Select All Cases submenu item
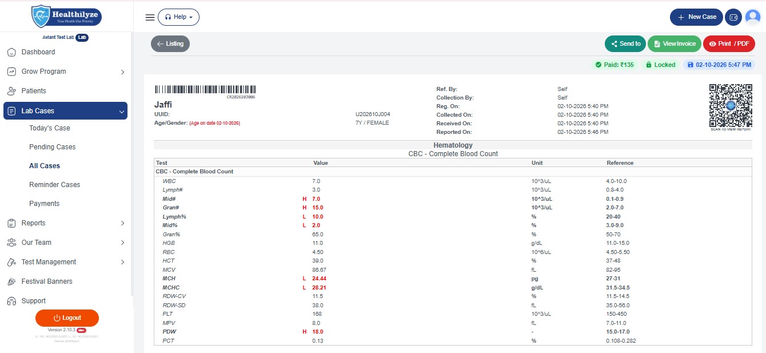The height and width of the screenshot is (353, 766). tap(45, 166)
